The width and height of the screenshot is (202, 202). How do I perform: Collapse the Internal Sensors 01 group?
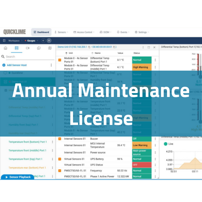click(60, 139)
